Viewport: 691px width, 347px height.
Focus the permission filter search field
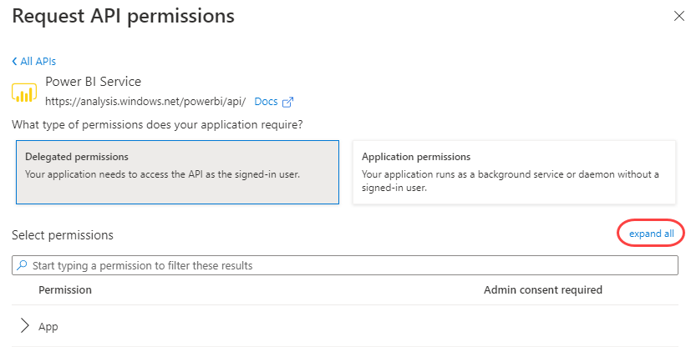tap(351, 265)
